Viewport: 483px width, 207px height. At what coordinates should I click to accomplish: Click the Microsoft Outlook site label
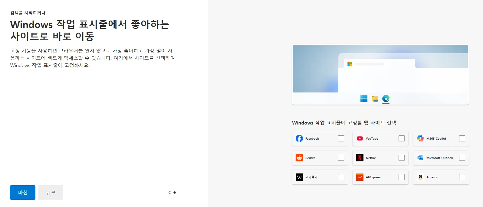440,158
